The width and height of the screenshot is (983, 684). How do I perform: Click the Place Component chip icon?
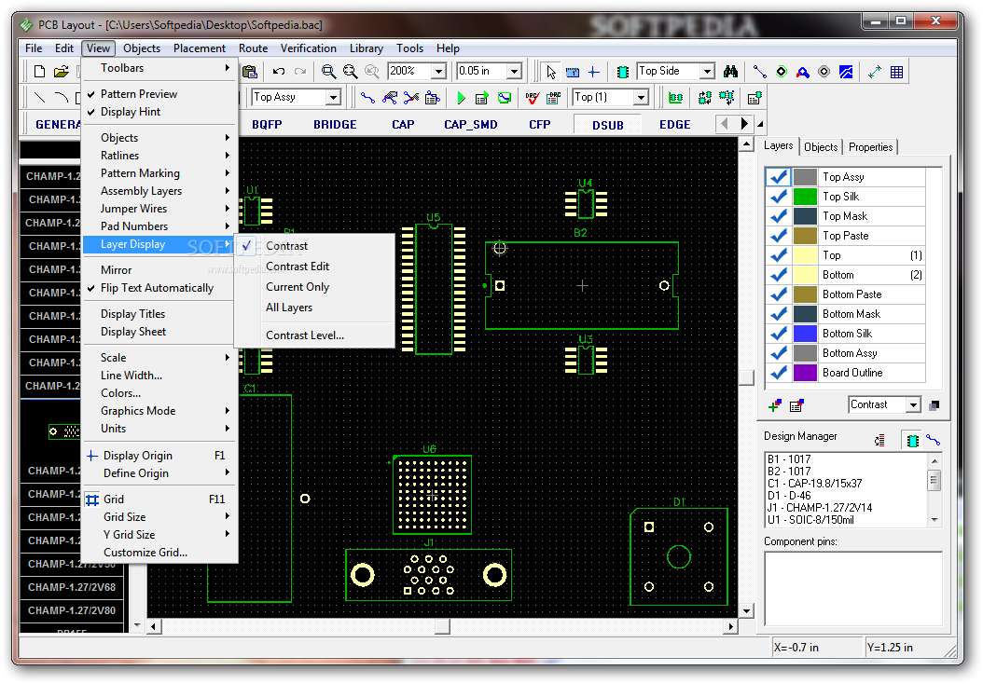(622, 72)
